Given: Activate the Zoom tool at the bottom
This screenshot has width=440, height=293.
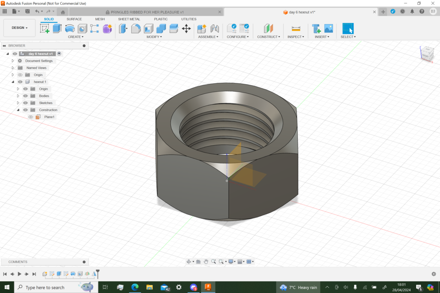Looking at the screenshot, I should [214, 261].
